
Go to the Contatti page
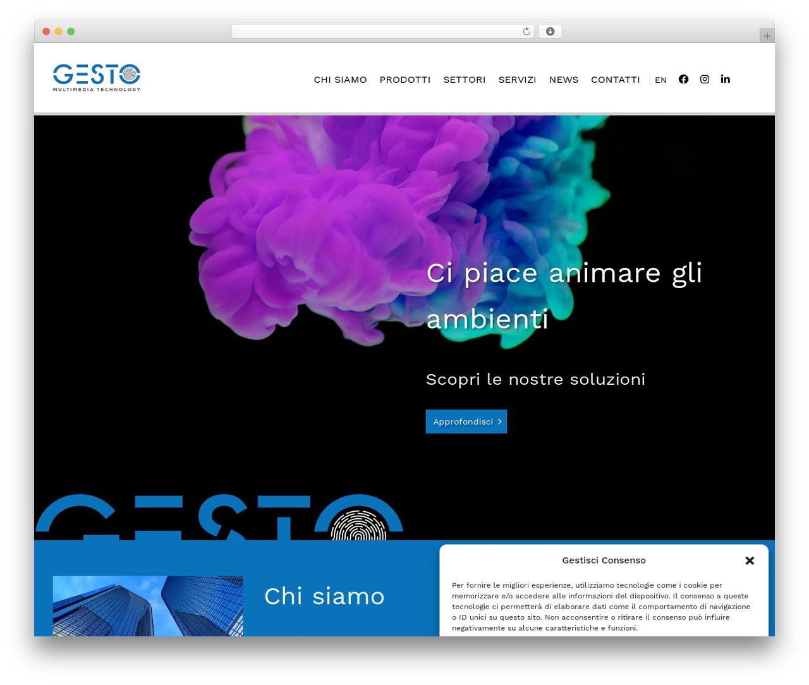coord(616,80)
